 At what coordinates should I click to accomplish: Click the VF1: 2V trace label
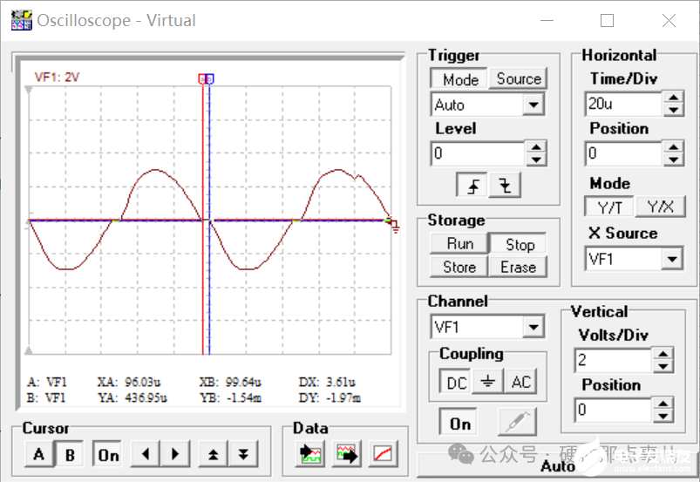tap(58, 77)
